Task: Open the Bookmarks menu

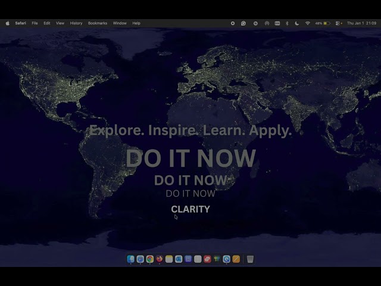Action: pos(98,23)
